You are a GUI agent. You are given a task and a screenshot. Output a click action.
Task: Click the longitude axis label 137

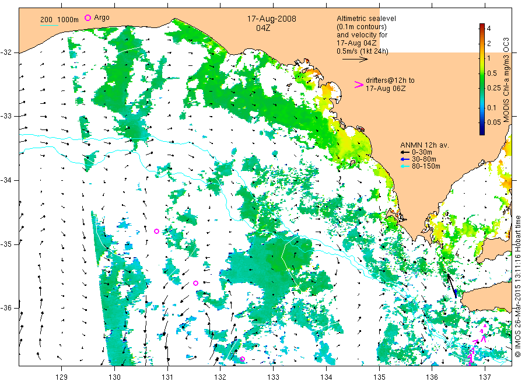(485, 377)
